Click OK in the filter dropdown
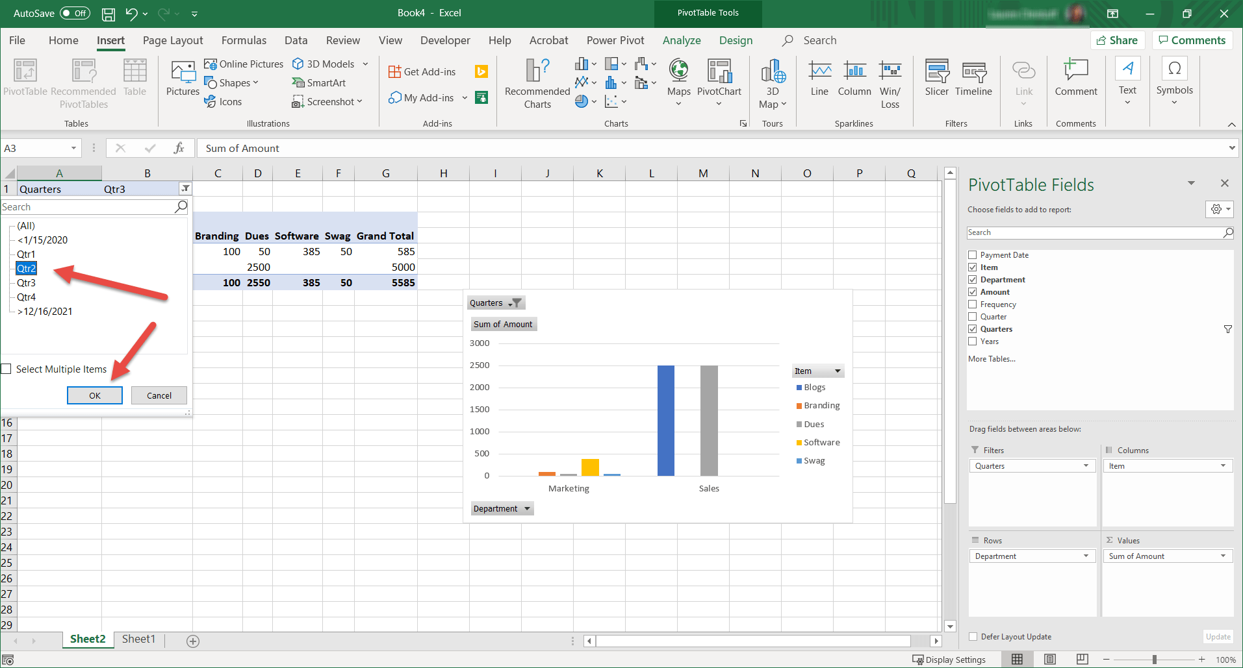 click(95, 395)
